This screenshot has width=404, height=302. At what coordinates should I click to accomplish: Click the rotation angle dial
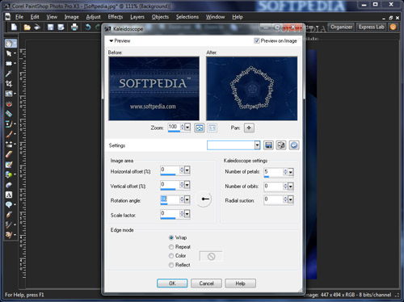[x=204, y=199]
